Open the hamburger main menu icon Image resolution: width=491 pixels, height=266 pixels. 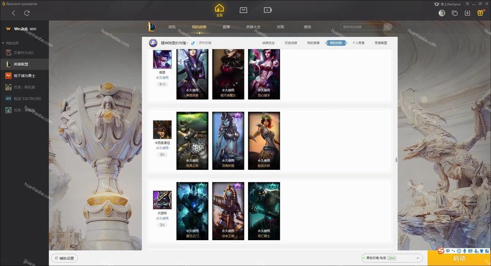(x=467, y=4)
